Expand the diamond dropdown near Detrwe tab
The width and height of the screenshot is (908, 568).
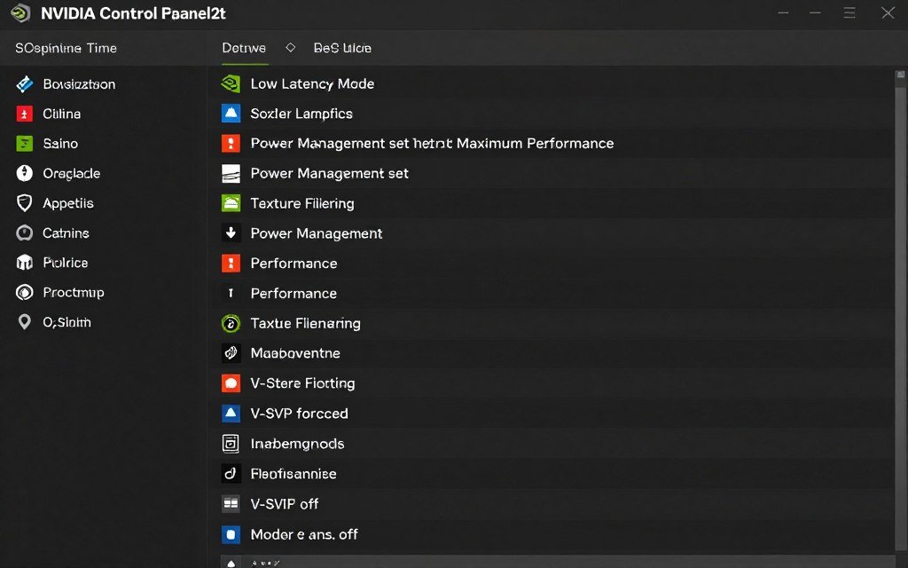[x=290, y=48]
